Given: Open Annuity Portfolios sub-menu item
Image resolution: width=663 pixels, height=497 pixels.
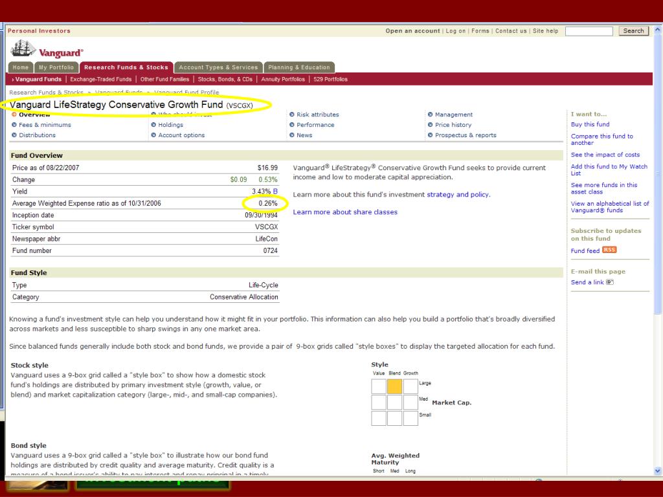Looking at the screenshot, I should pyautogui.click(x=283, y=79).
